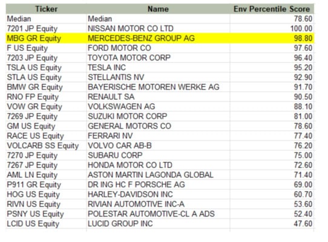Click the FORD MOTOR CO name cell
This screenshot has width=328, height=242.
coord(158,48)
